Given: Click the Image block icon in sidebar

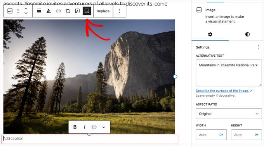Looking at the screenshot, I should pyautogui.click(x=199, y=10).
